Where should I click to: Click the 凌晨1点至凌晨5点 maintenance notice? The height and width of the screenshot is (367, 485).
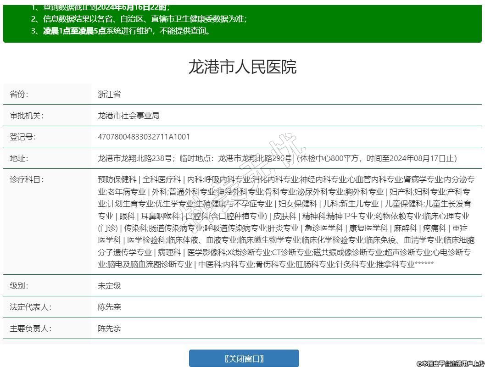coord(74,31)
